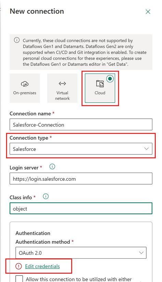Click the Connection name input field
Viewport: 162px width, 282px height.
[x=81, y=125]
